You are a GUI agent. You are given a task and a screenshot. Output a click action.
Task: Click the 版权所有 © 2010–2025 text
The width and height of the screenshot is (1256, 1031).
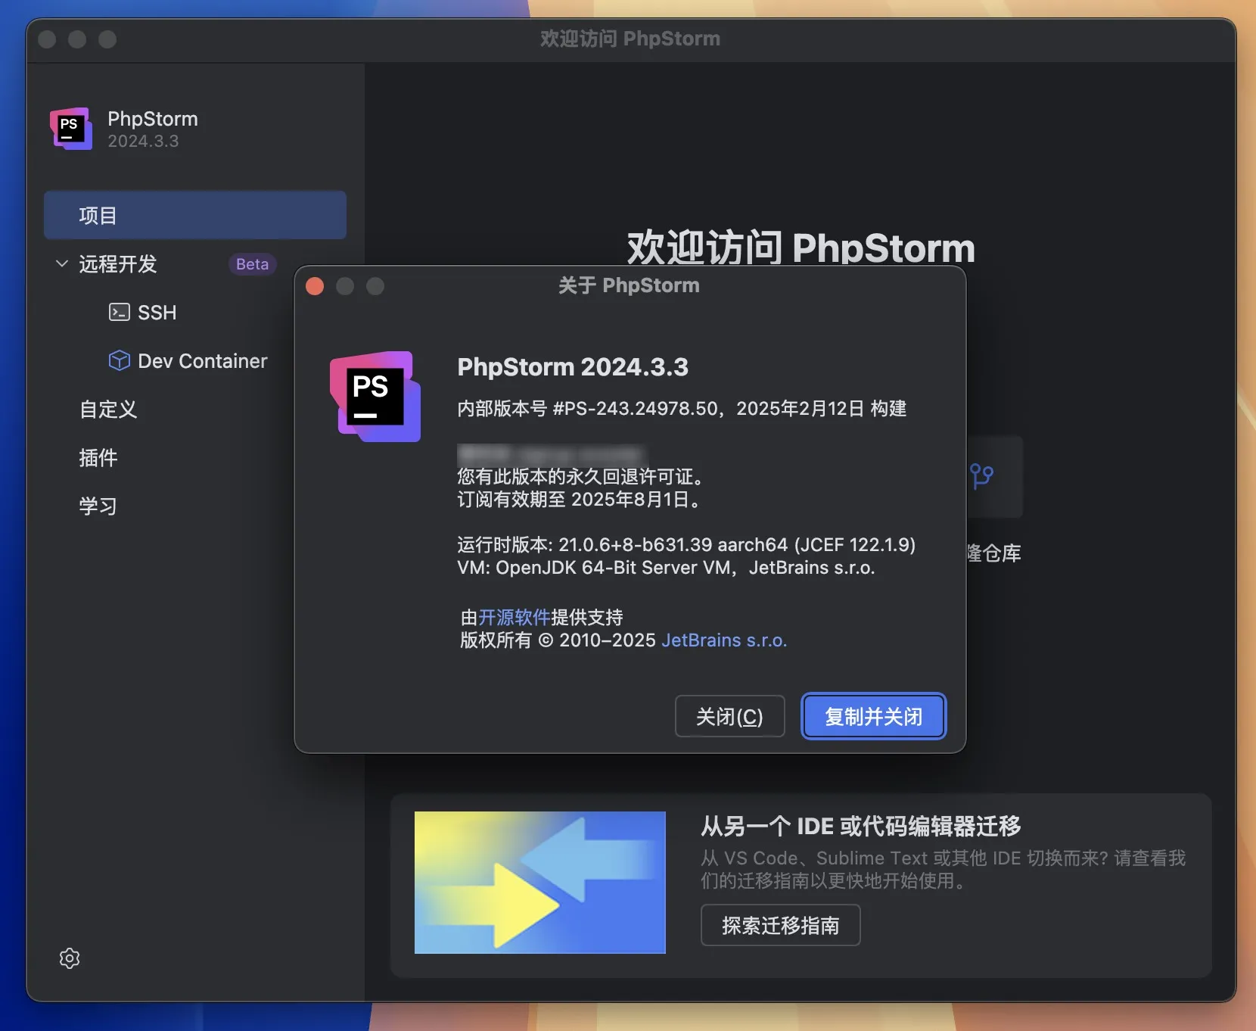coord(558,640)
